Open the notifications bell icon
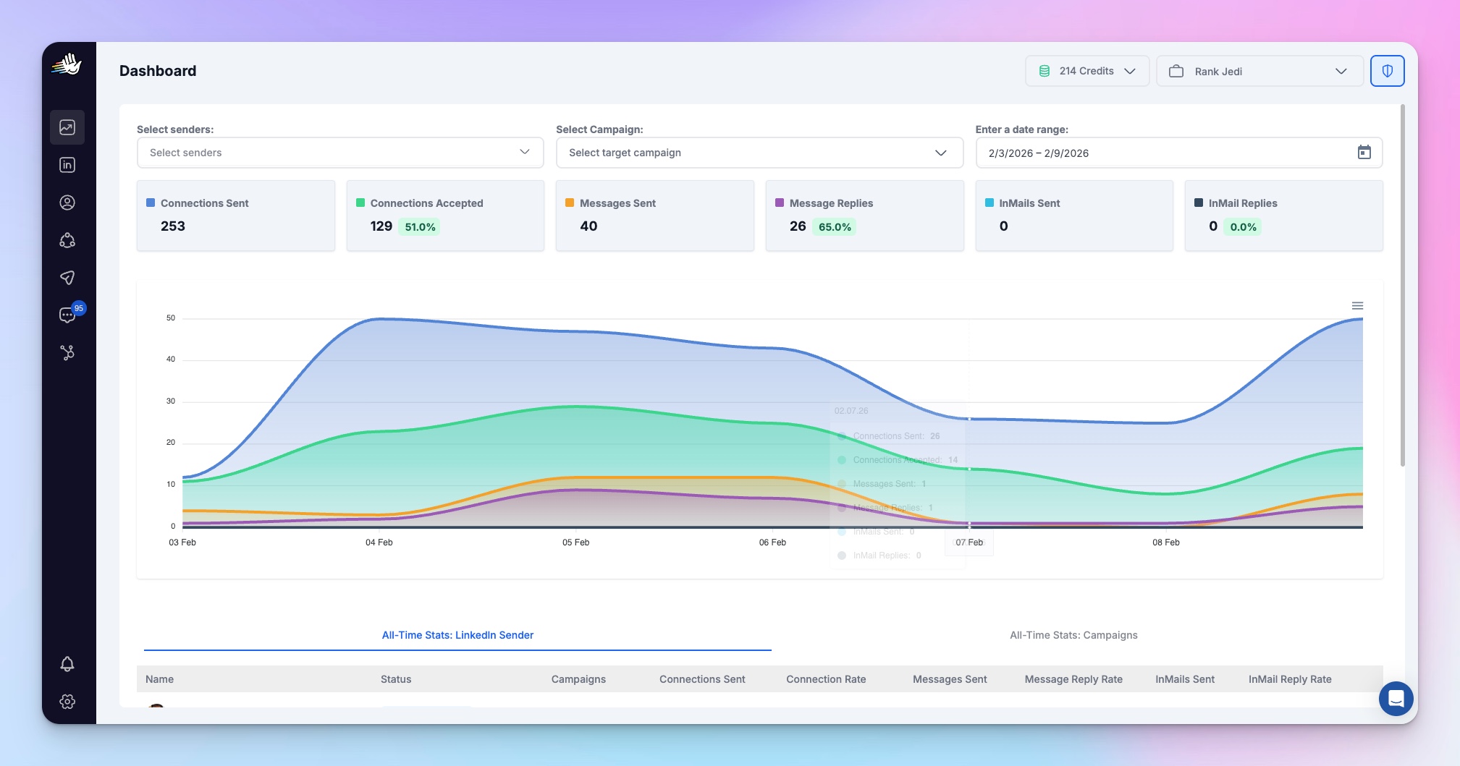 click(x=67, y=664)
